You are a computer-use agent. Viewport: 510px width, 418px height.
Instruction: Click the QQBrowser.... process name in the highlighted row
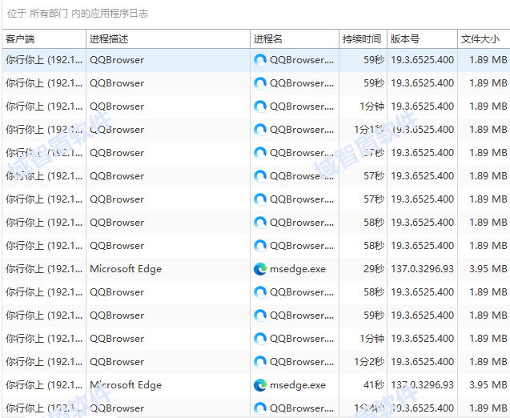(302, 60)
